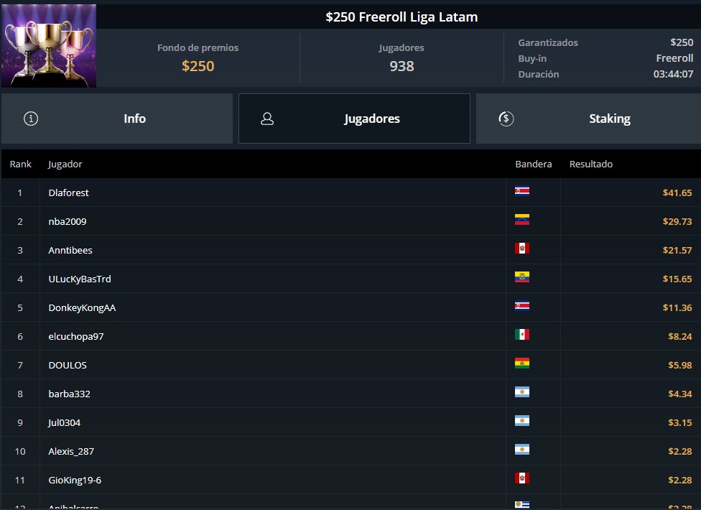The height and width of the screenshot is (510, 701).
Task: Click the flag icon in Anntibees row
Action: [x=522, y=249]
